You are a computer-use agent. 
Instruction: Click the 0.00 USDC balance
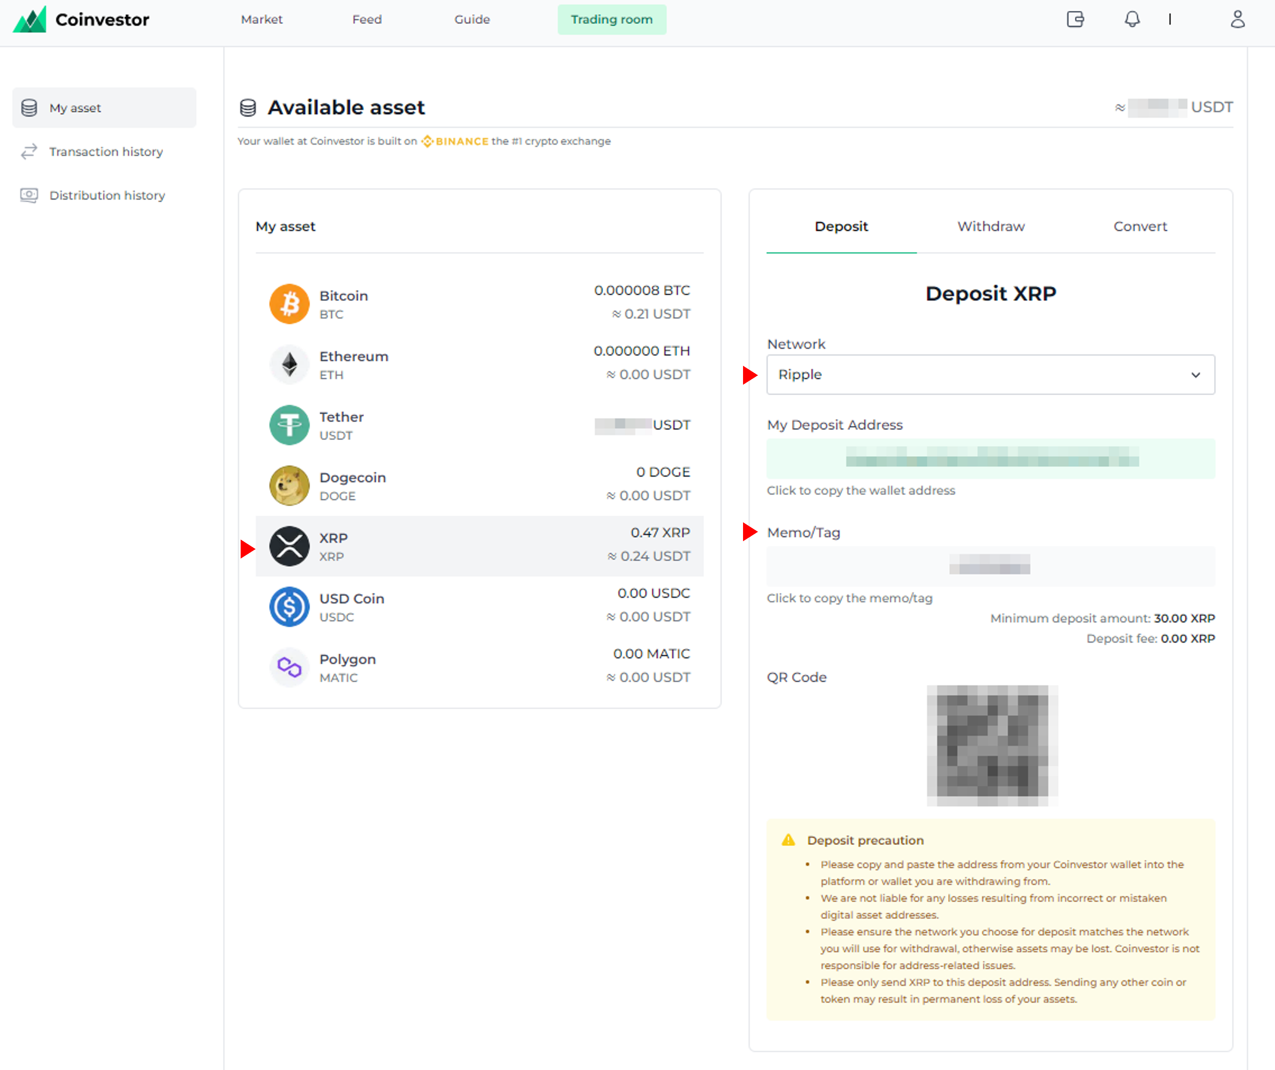(654, 593)
